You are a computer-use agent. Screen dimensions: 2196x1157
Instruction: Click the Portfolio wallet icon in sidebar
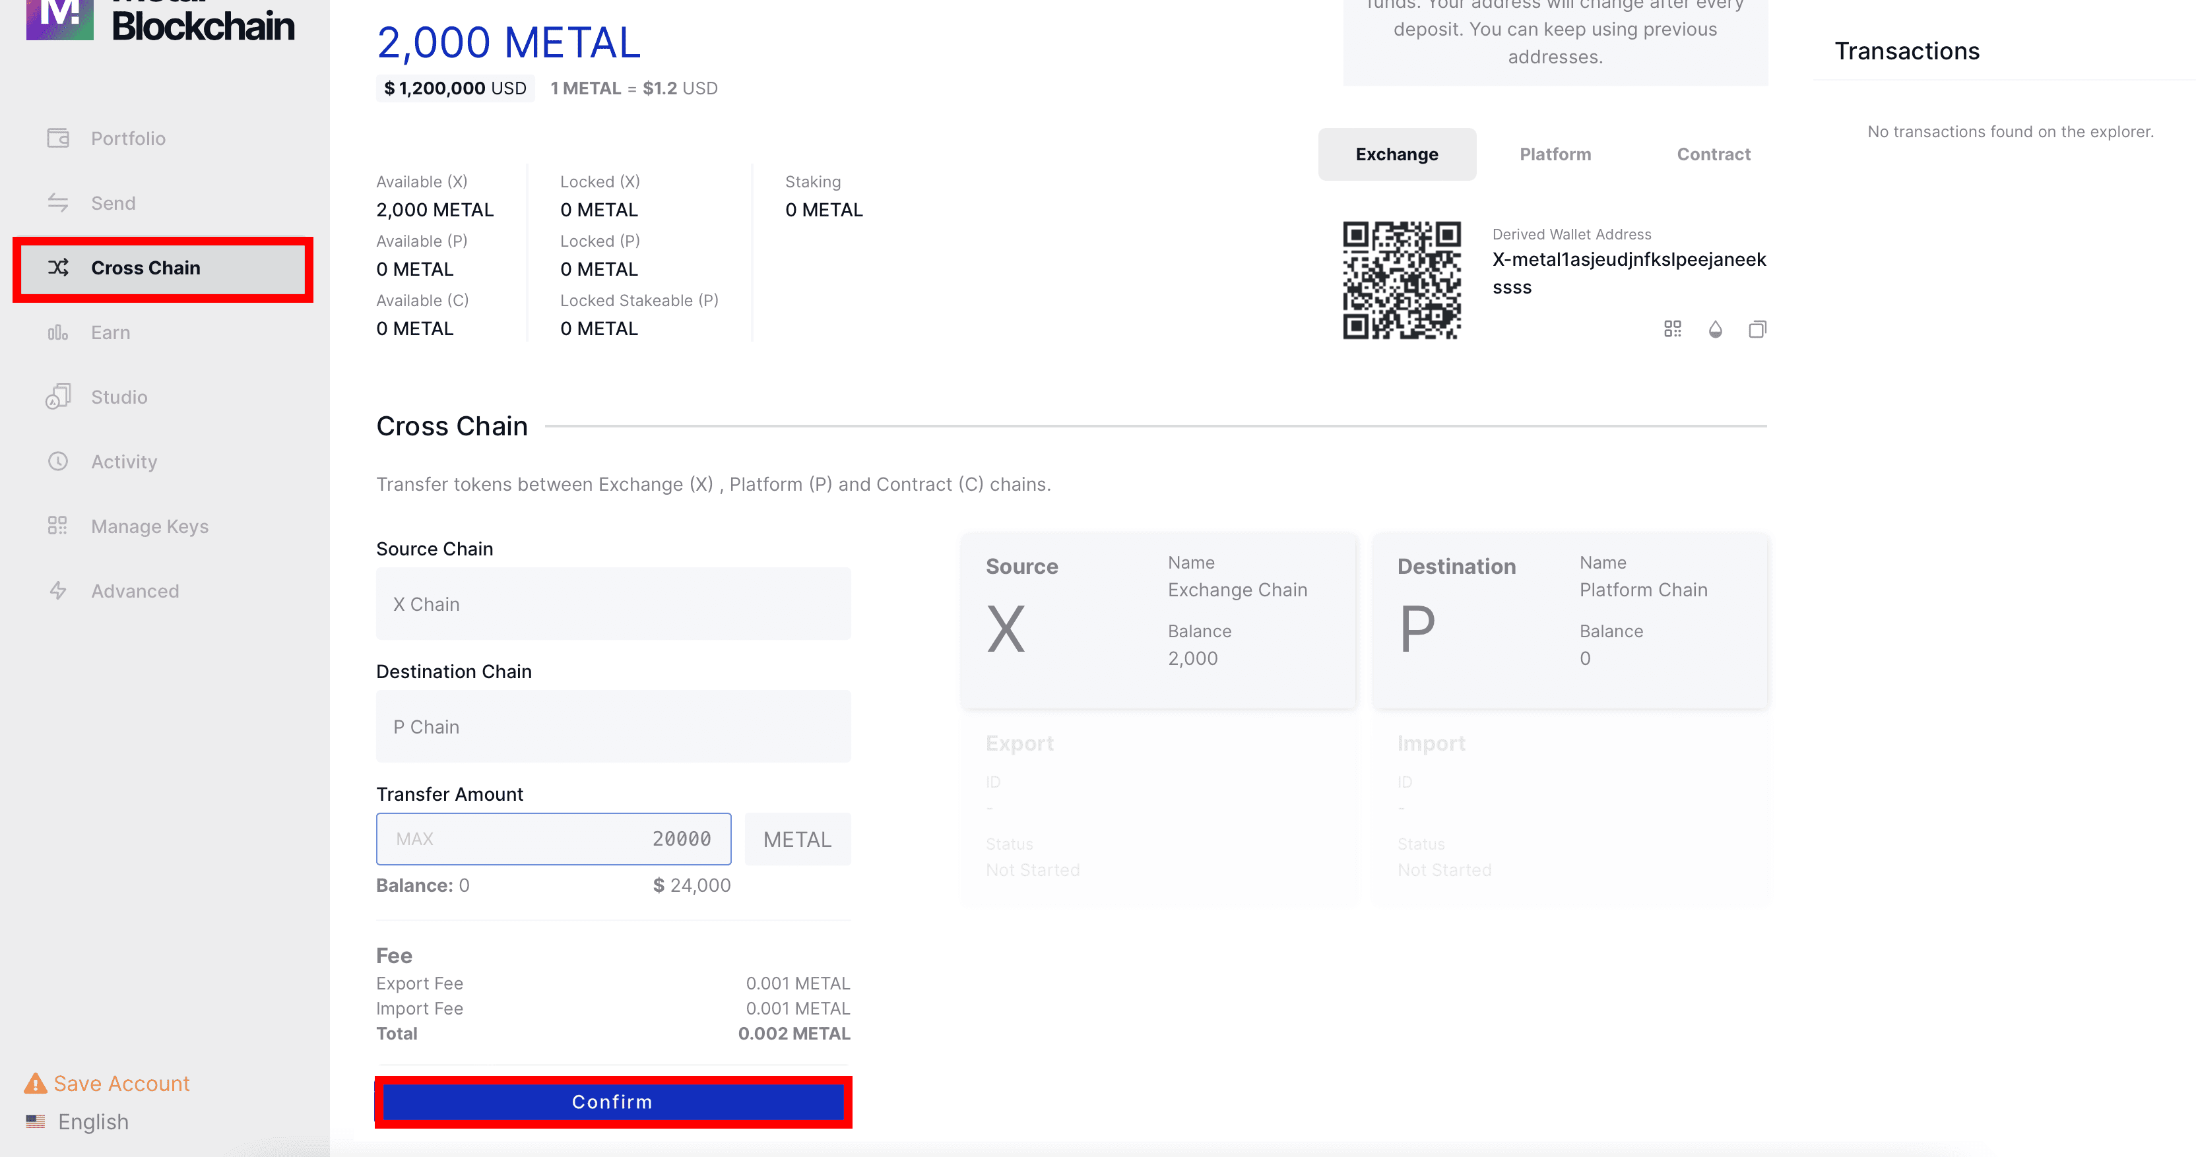click(x=58, y=138)
